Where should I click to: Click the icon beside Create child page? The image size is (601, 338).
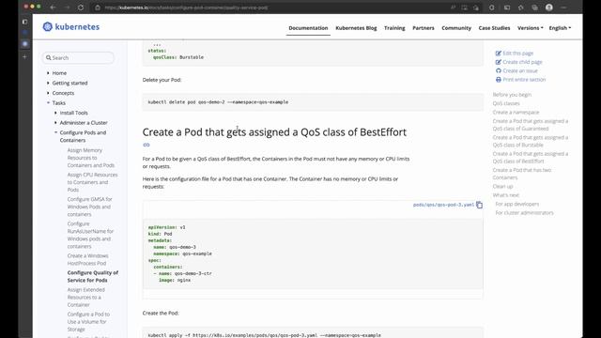[499, 62]
